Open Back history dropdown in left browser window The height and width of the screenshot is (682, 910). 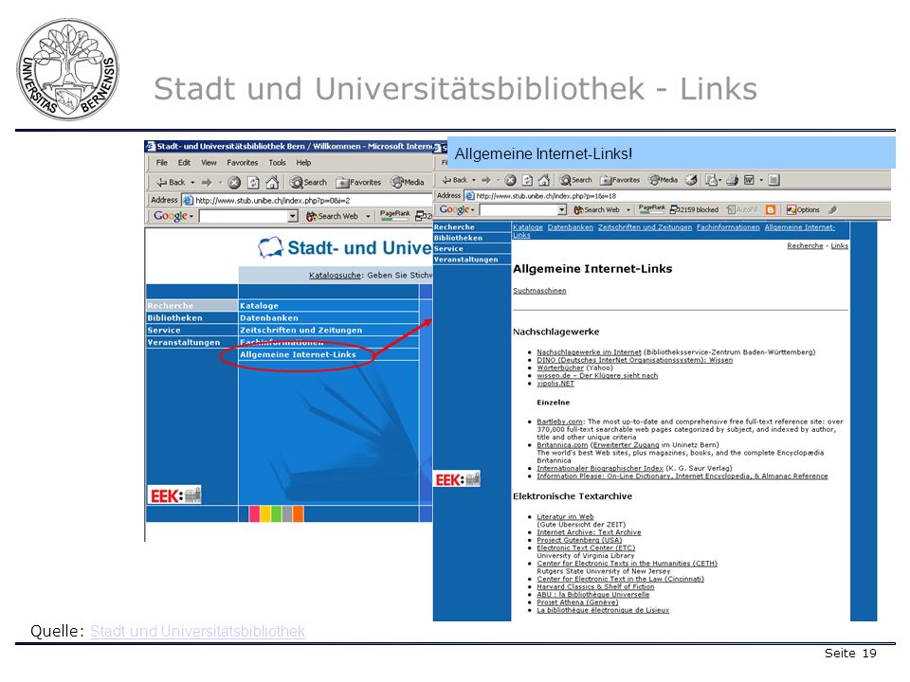click(192, 183)
